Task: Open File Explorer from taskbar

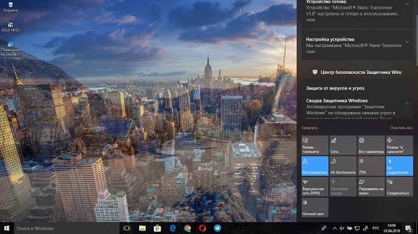Action: [x=142, y=228]
